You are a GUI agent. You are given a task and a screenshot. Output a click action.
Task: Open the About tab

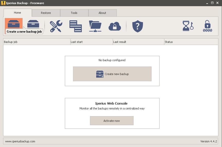coord(102,13)
